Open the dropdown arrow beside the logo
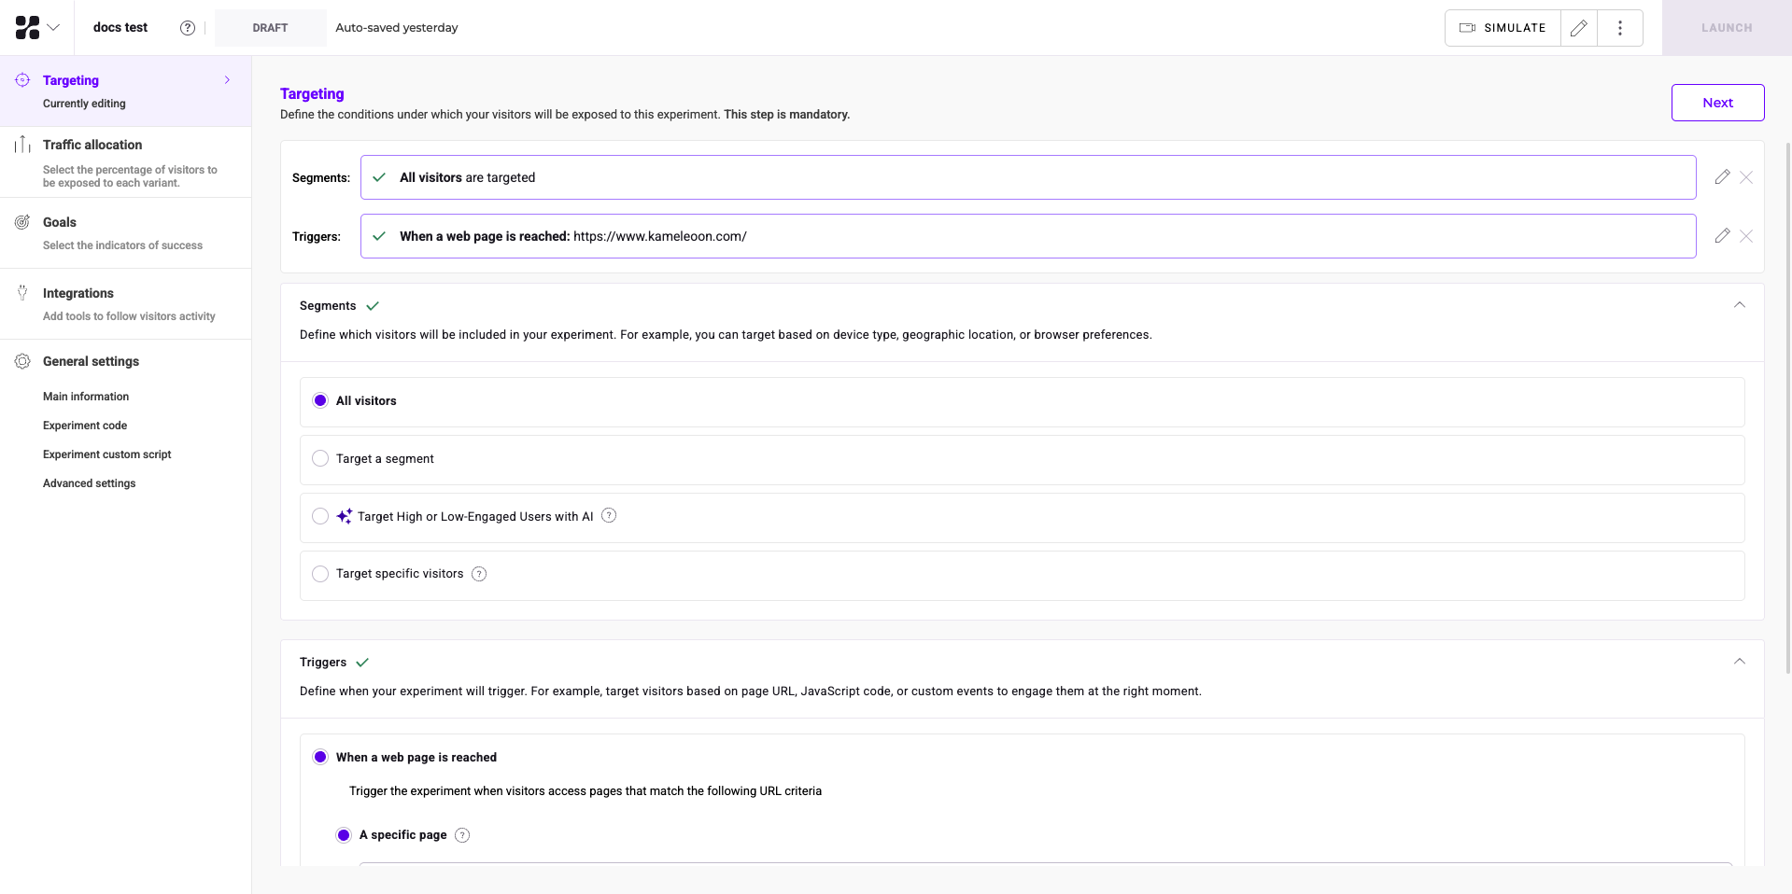 [53, 28]
